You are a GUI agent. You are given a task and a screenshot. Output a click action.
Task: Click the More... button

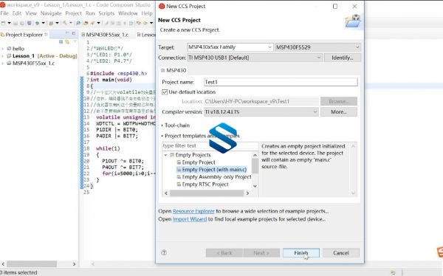[339, 112]
